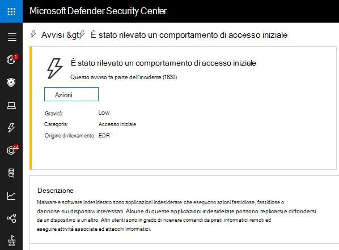Expand the hamburger navigation menu
The height and width of the screenshot is (250, 339).
pos(12,37)
